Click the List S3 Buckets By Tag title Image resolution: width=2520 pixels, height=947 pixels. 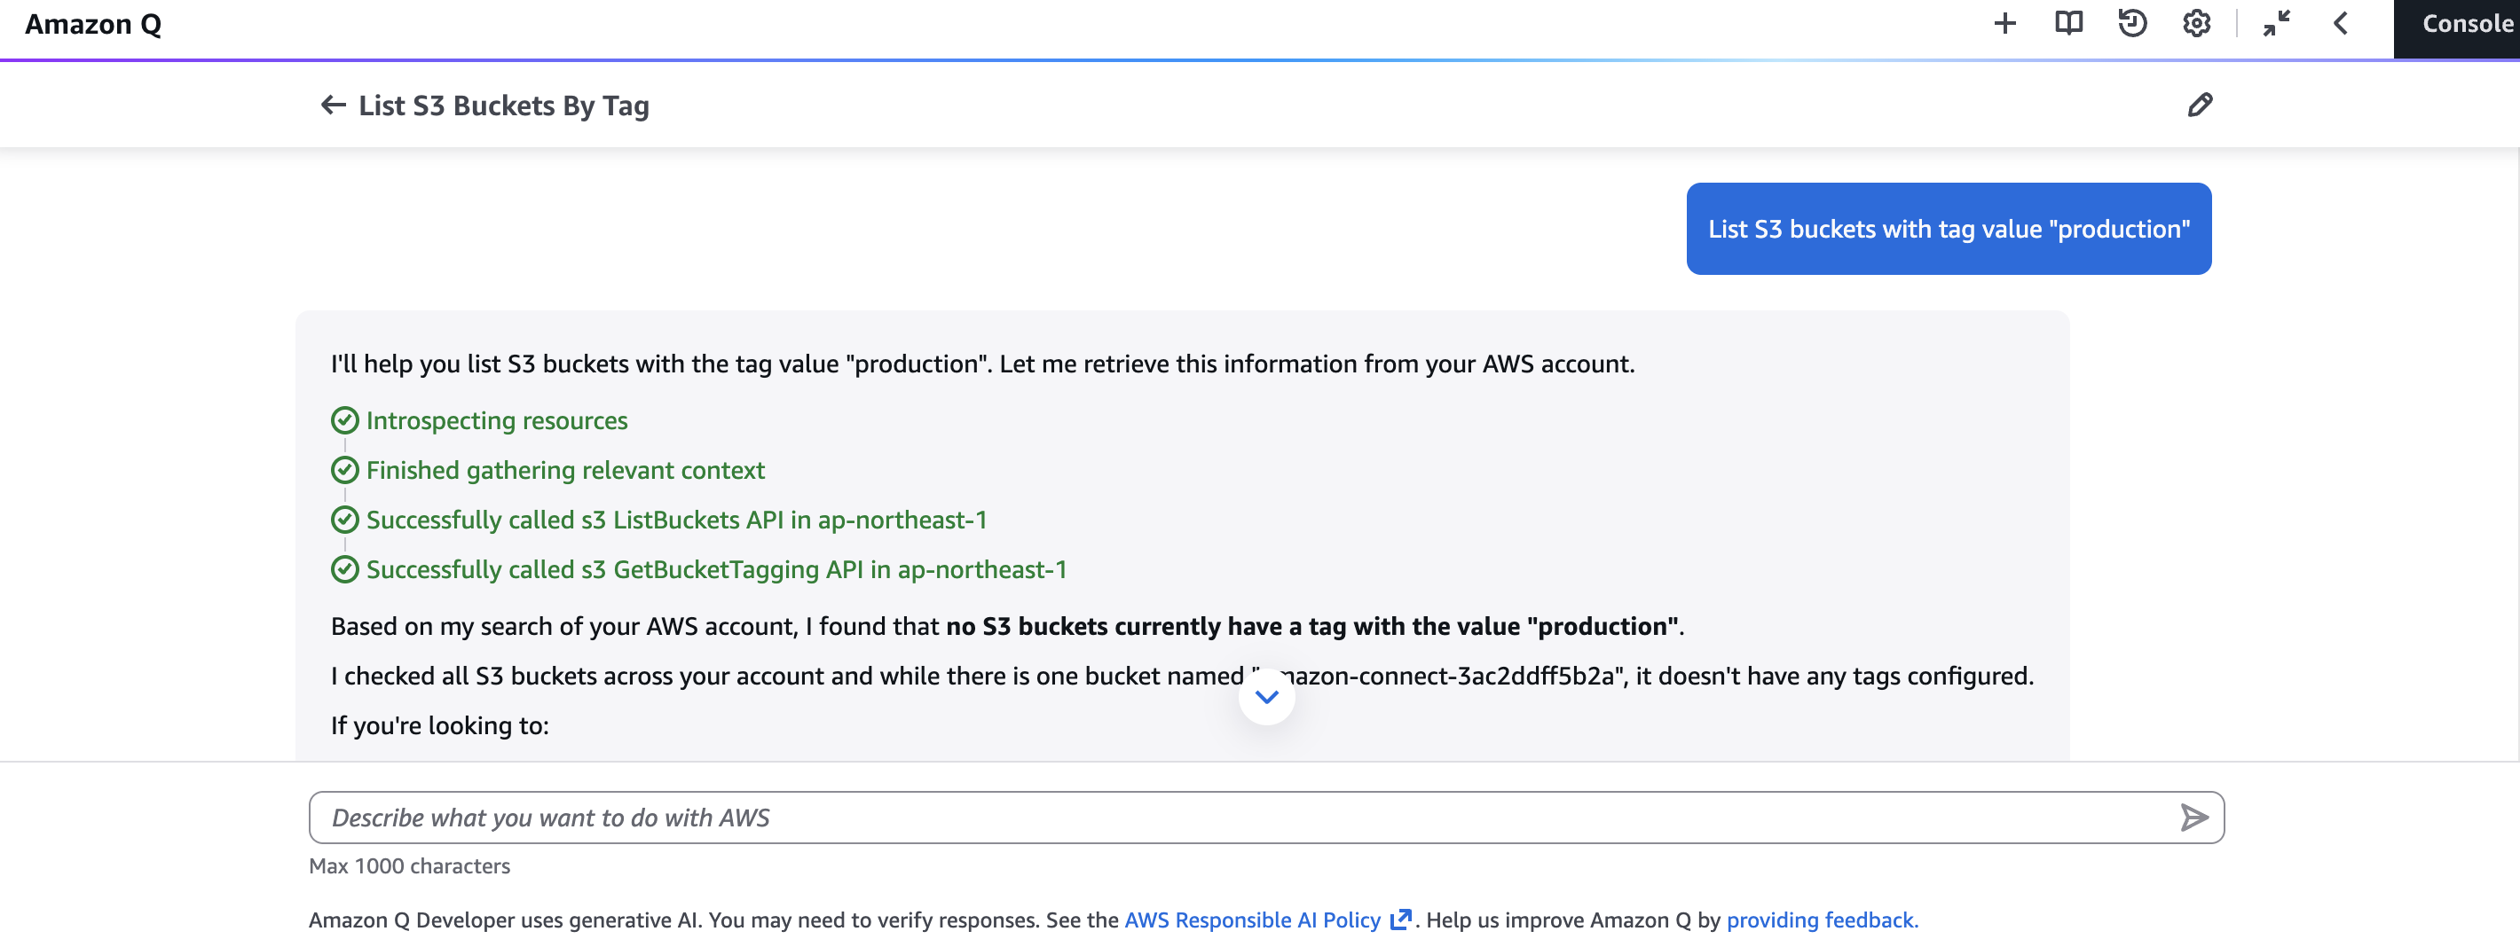click(503, 105)
